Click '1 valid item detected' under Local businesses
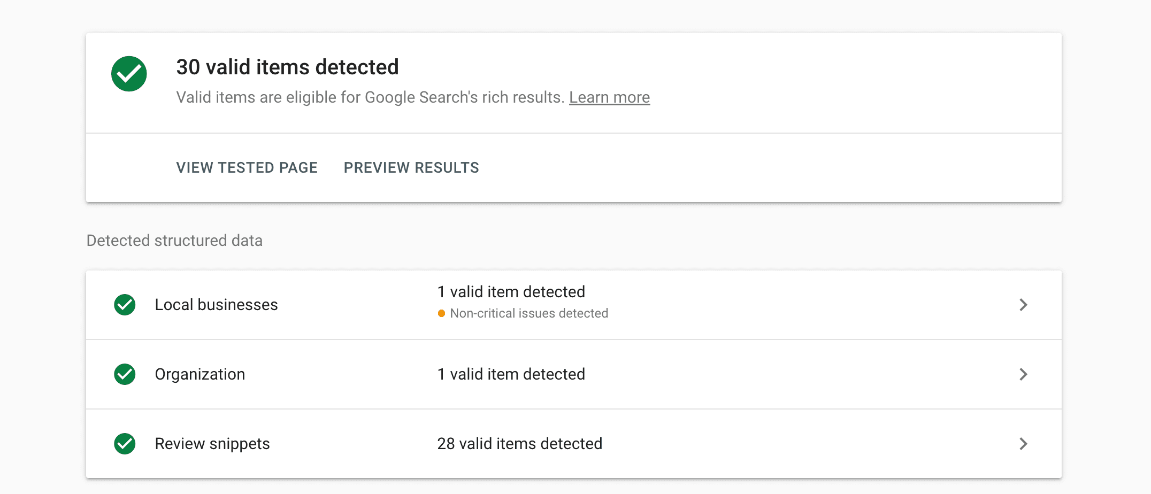The image size is (1151, 494). point(511,292)
